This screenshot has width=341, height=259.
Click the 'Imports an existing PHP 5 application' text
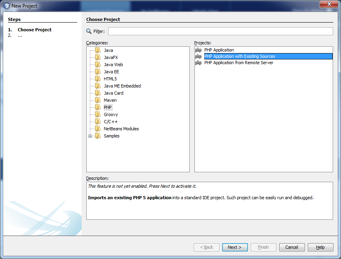pyautogui.click(x=130, y=198)
